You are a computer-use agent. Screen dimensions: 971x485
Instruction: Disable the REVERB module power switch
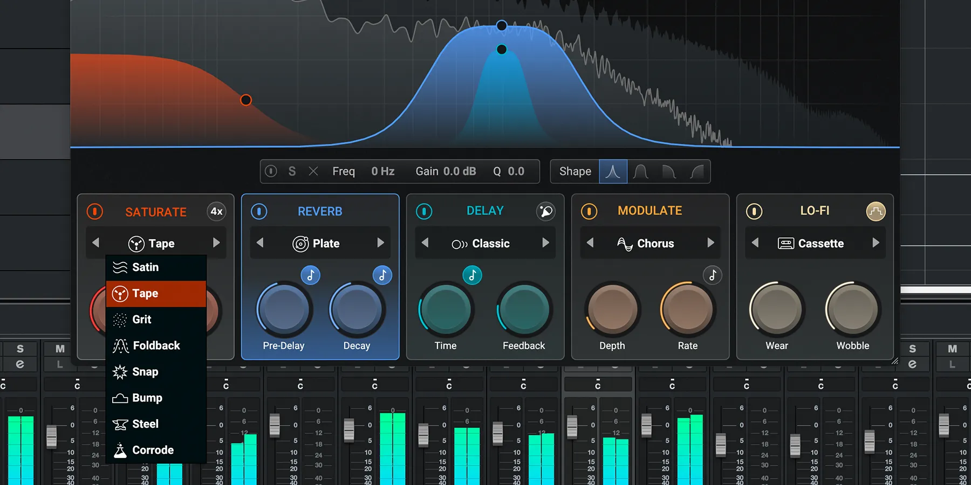tap(259, 211)
